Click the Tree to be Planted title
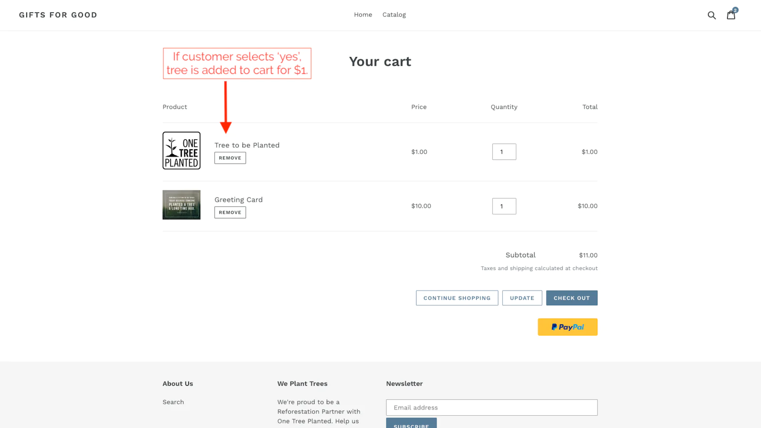The height and width of the screenshot is (428, 761). pos(247,145)
